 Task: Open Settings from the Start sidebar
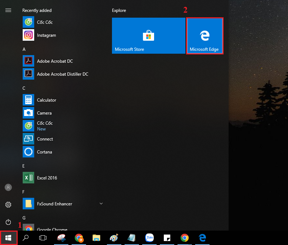[8, 205]
